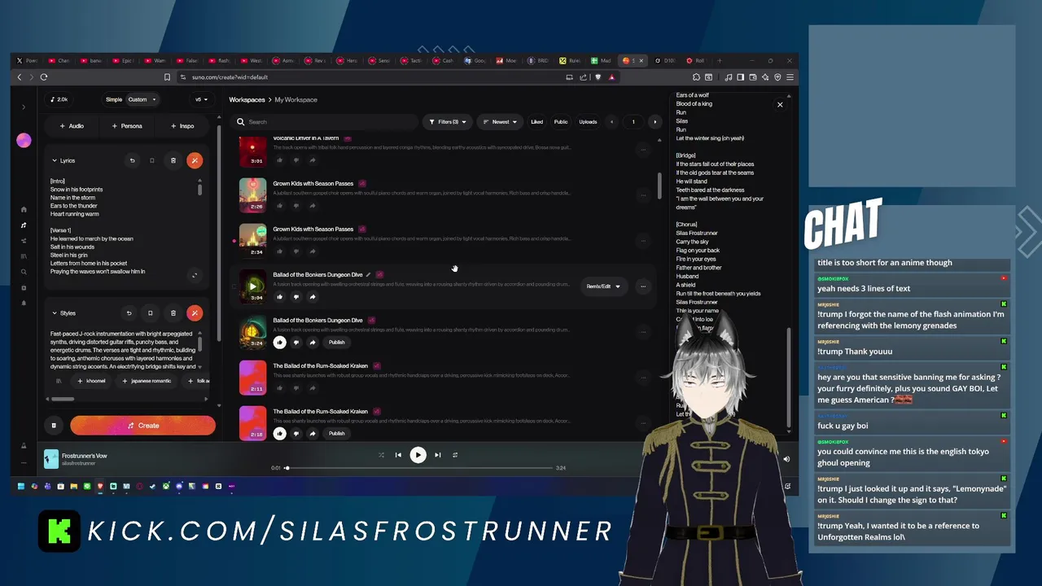
Task: Undo changes in the Lyrics section
Action: (132, 160)
